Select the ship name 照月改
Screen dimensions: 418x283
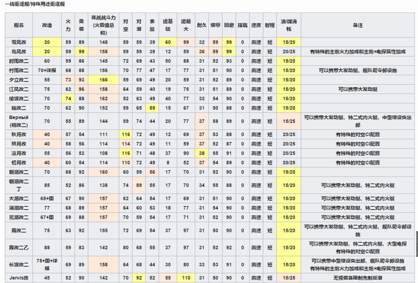[19, 144]
